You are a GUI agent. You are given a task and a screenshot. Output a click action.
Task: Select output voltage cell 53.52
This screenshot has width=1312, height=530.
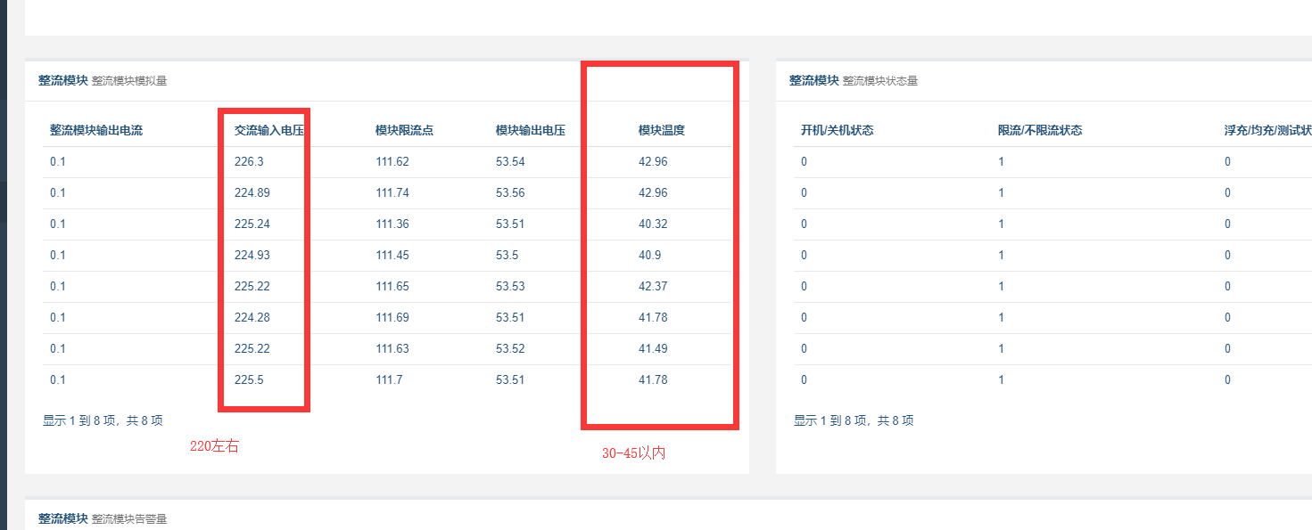510,348
